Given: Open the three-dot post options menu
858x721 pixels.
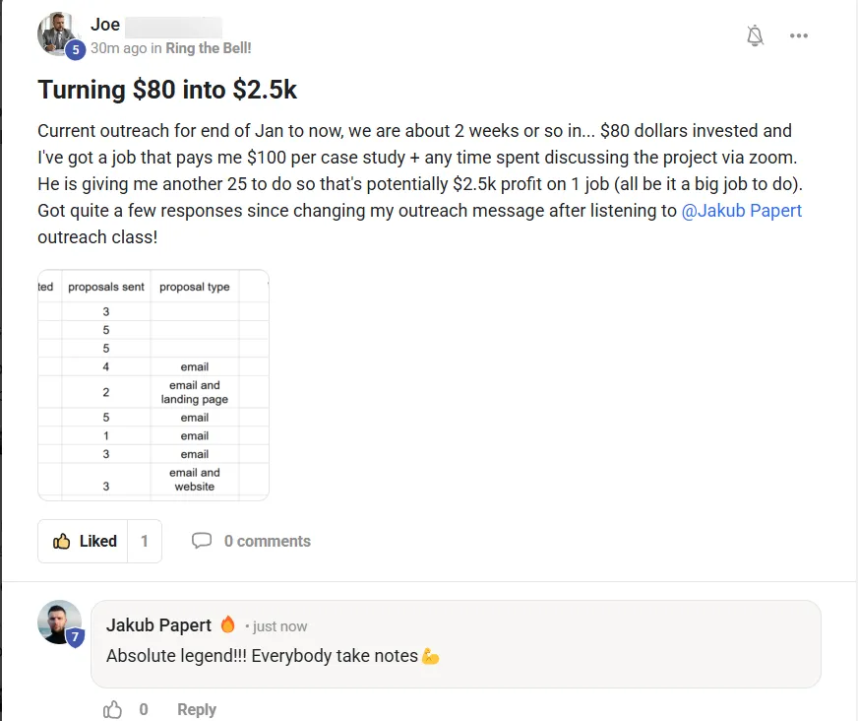Looking at the screenshot, I should (798, 35).
